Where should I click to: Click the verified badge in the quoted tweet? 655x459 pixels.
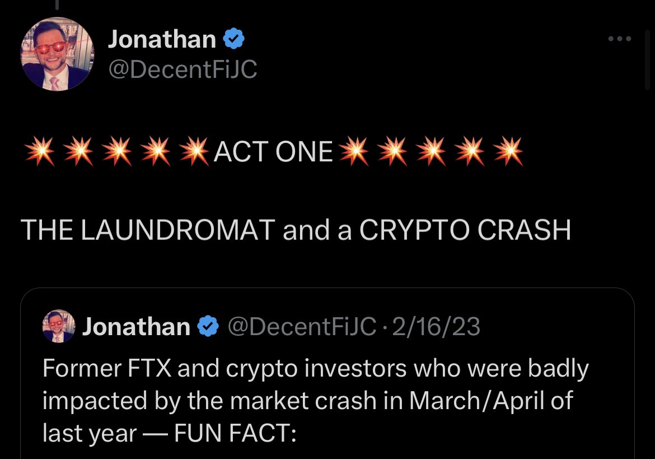point(209,327)
